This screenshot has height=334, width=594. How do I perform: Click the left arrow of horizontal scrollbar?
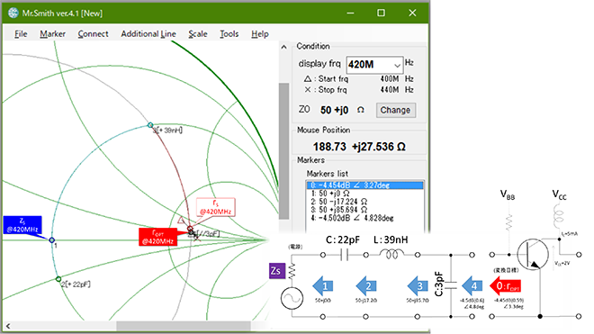(x=8, y=326)
